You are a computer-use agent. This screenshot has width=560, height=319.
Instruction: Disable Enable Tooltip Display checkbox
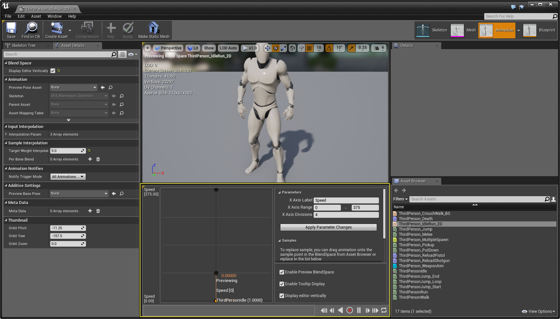click(x=282, y=284)
